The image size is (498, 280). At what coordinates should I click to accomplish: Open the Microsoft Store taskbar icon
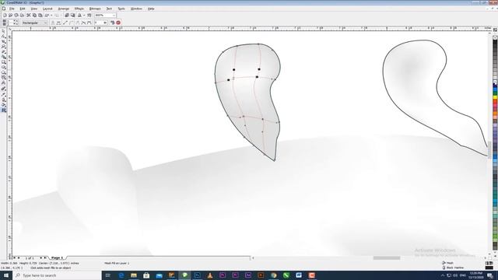tap(146, 275)
